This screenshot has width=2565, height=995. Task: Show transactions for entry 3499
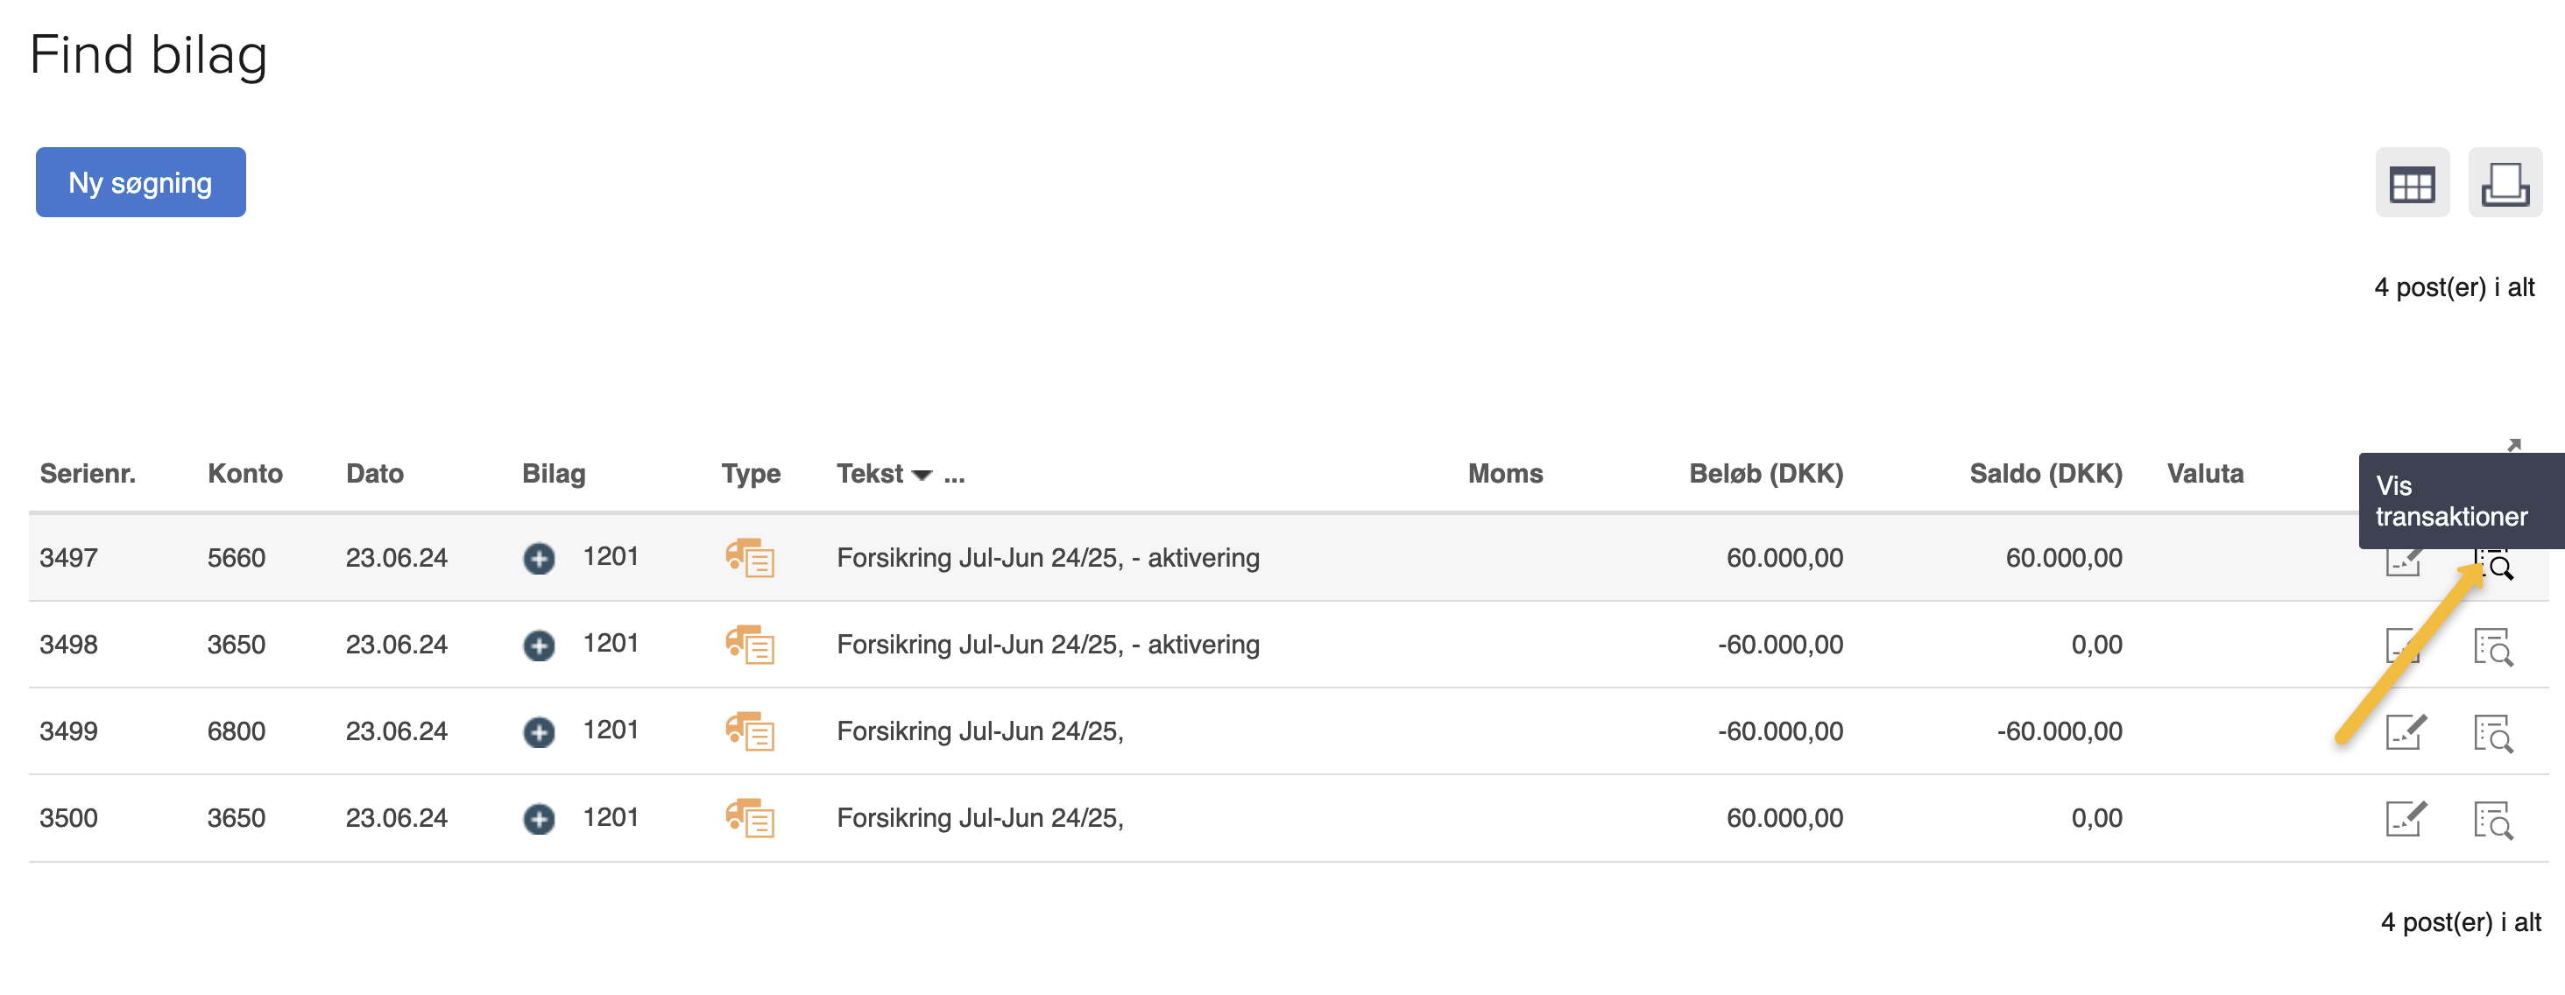pos(2492,733)
